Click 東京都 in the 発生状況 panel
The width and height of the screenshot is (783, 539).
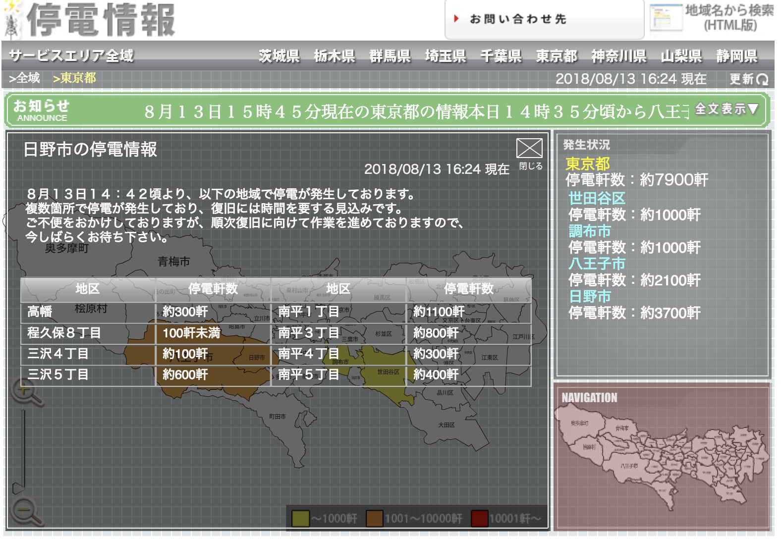coord(588,163)
